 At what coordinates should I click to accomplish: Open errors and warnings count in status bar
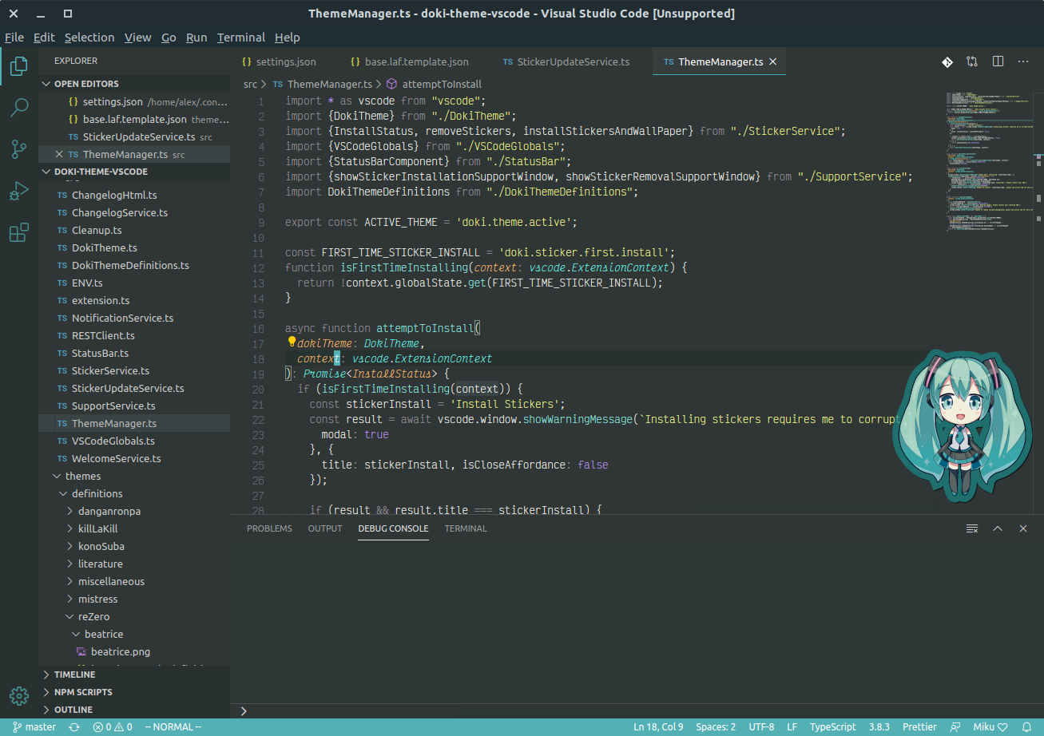pos(113,727)
